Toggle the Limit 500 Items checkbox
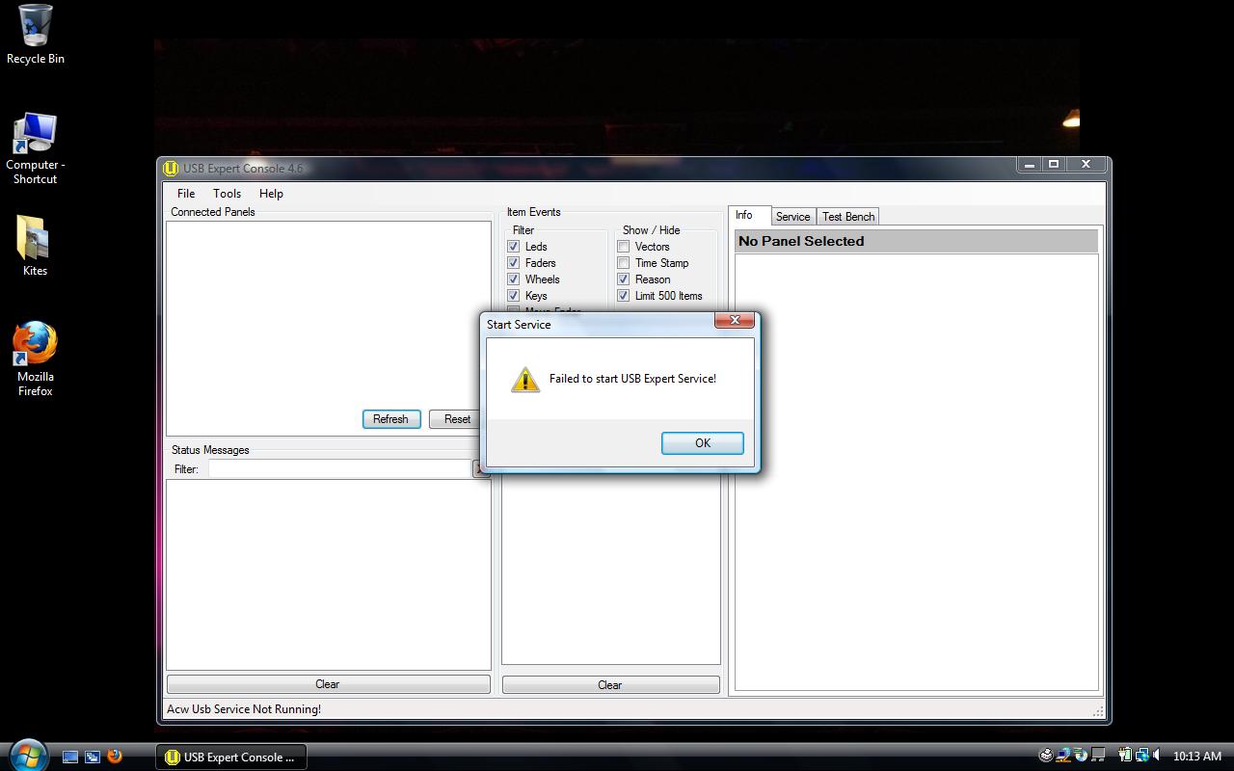The image size is (1234, 771). (x=624, y=296)
